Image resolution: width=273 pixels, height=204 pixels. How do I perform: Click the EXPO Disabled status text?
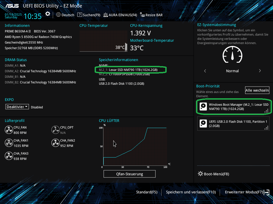click(x=37, y=107)
